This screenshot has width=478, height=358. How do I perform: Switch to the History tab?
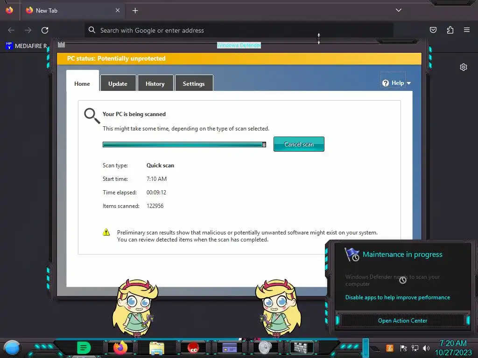(155, 83)
